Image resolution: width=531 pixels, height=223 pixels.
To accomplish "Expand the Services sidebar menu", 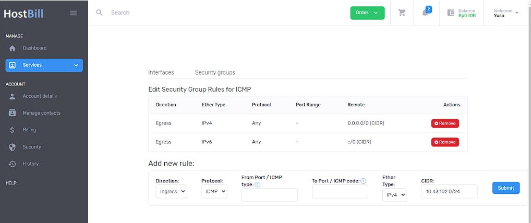I will tap(44, 65).
